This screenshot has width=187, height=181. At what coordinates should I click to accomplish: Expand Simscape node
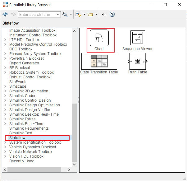click(x=5, y=86)
